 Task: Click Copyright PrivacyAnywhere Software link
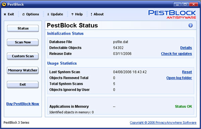click(x=163, y=122)
